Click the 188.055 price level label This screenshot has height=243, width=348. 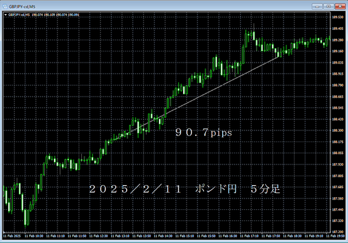click(x=338, y=153)
